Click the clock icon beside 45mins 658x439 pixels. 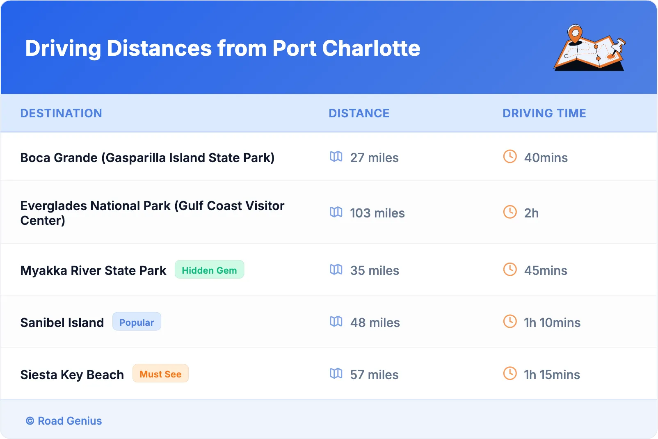[510, 270]
